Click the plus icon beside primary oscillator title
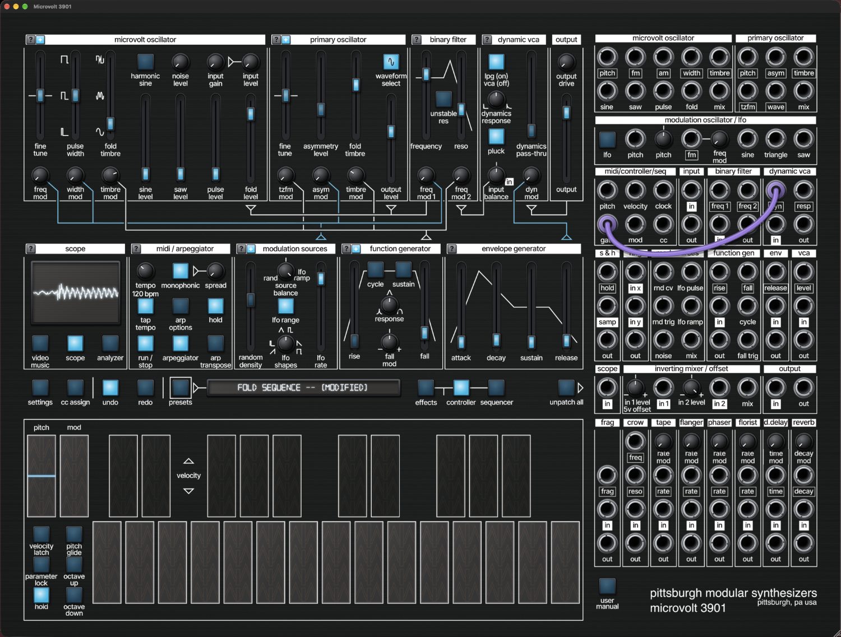 click(x=286, y=40)
